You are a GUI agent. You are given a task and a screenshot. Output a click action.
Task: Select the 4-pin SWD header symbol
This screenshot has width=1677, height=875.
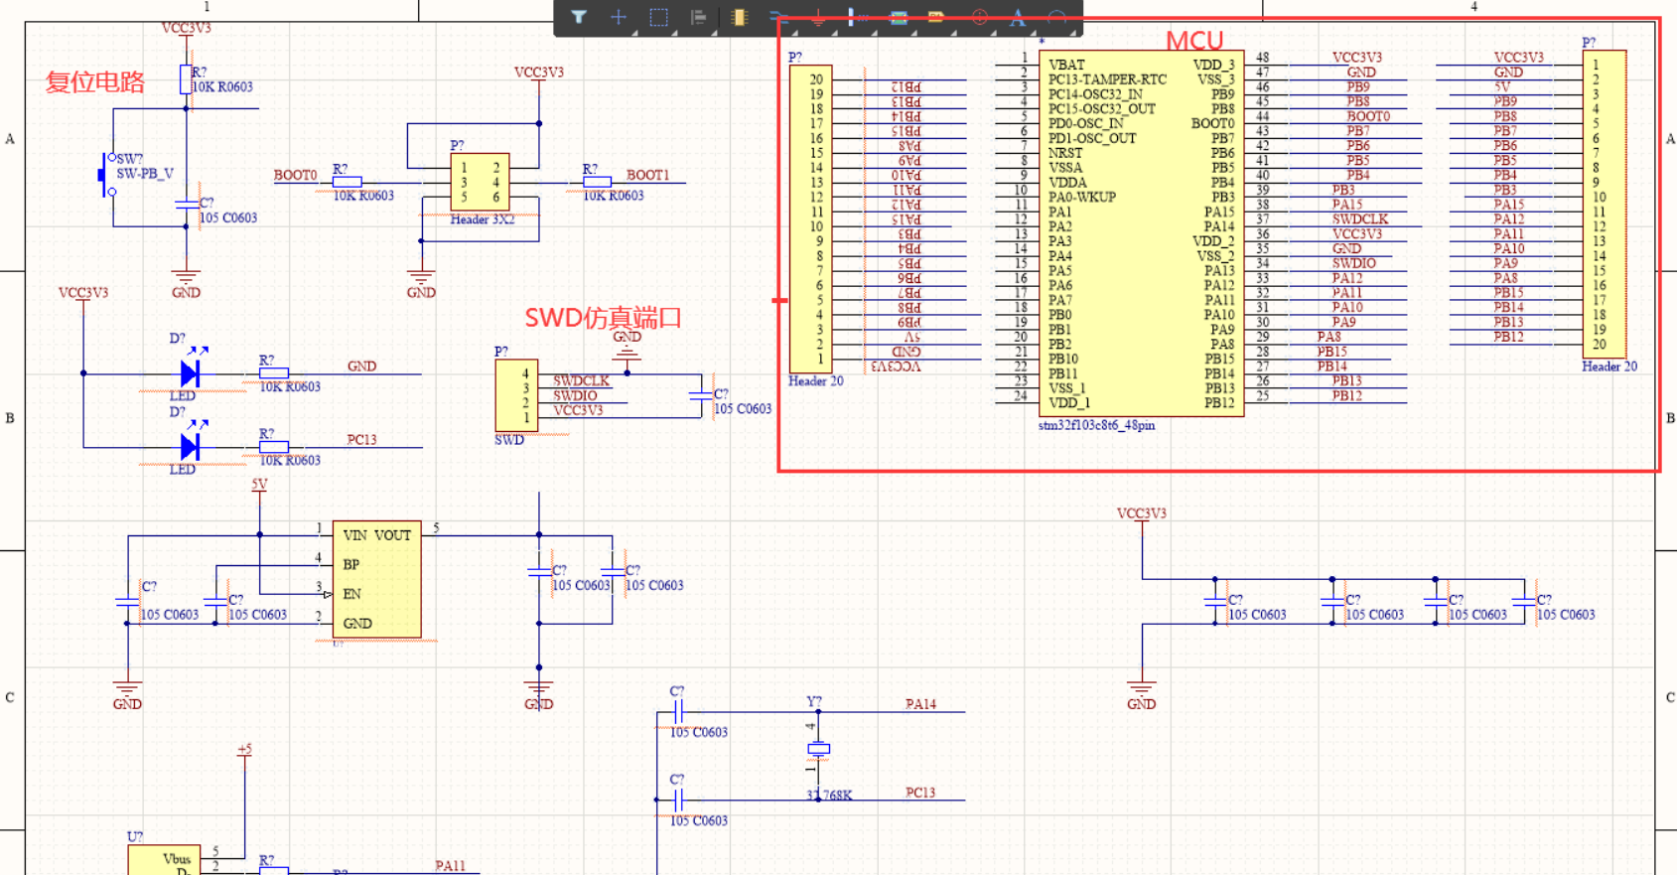click(x=516, y=395)
